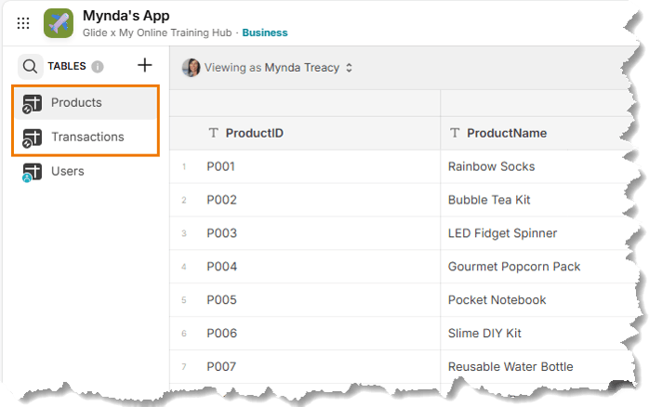This screenshot has height=407, width=649.
Task: Click Mynda Treacy's avatar picture
Action: click(x=191, y=68)
